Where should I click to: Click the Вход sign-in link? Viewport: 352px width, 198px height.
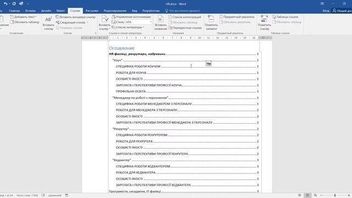[x=326, y=10]
